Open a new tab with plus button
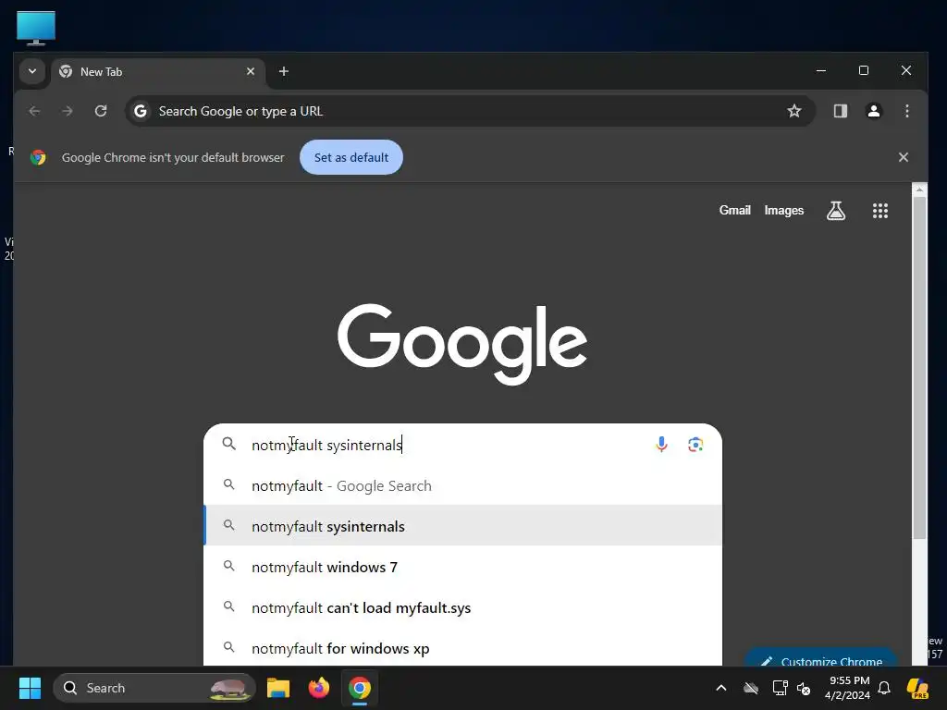Screen dimensions: 947x710 pyautogui.click(x=283, y=71)
